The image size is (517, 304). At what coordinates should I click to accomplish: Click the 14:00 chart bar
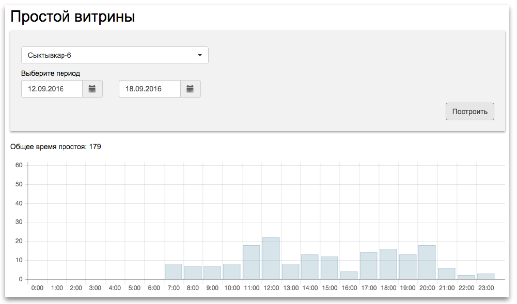pyautogui.click(x=310, y=267)
